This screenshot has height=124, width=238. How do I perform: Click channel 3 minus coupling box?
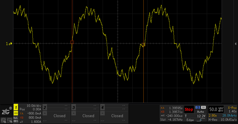pyautogui.click(x=73, y=113)
